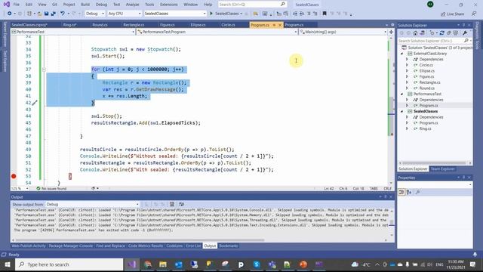Click the Toggle Word Wrap icon in Output
The image size is (483, 272).
pos(181,204)
